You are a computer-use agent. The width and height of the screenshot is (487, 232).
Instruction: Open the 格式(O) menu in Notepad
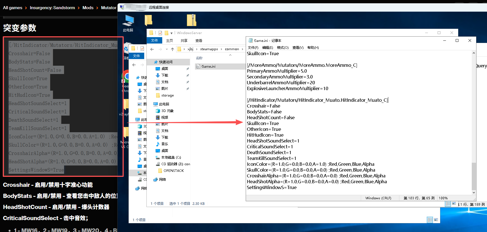pos(283,48)
